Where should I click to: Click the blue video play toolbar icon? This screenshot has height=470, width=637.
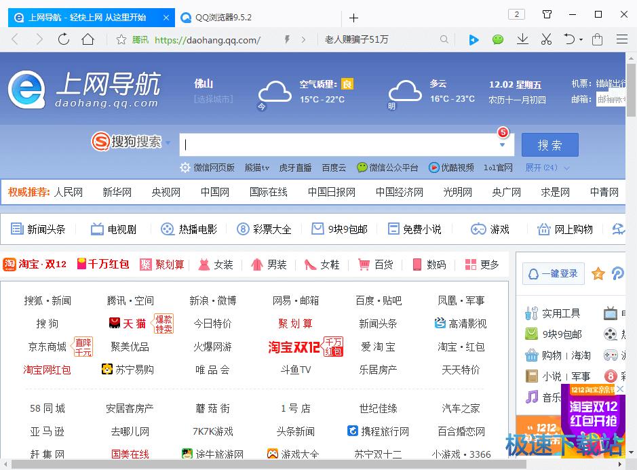(x=474, y=39)
